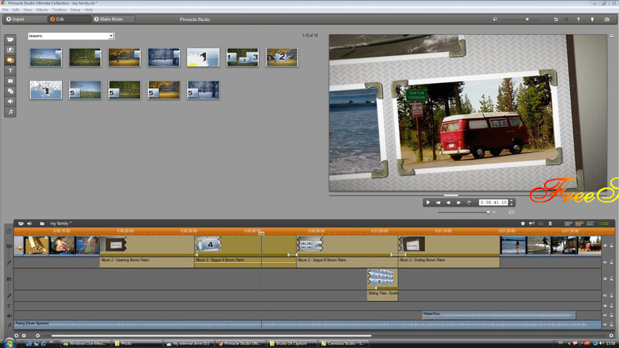Open the Toolbox menu
The image size is (619, 348).
[59, 9]
